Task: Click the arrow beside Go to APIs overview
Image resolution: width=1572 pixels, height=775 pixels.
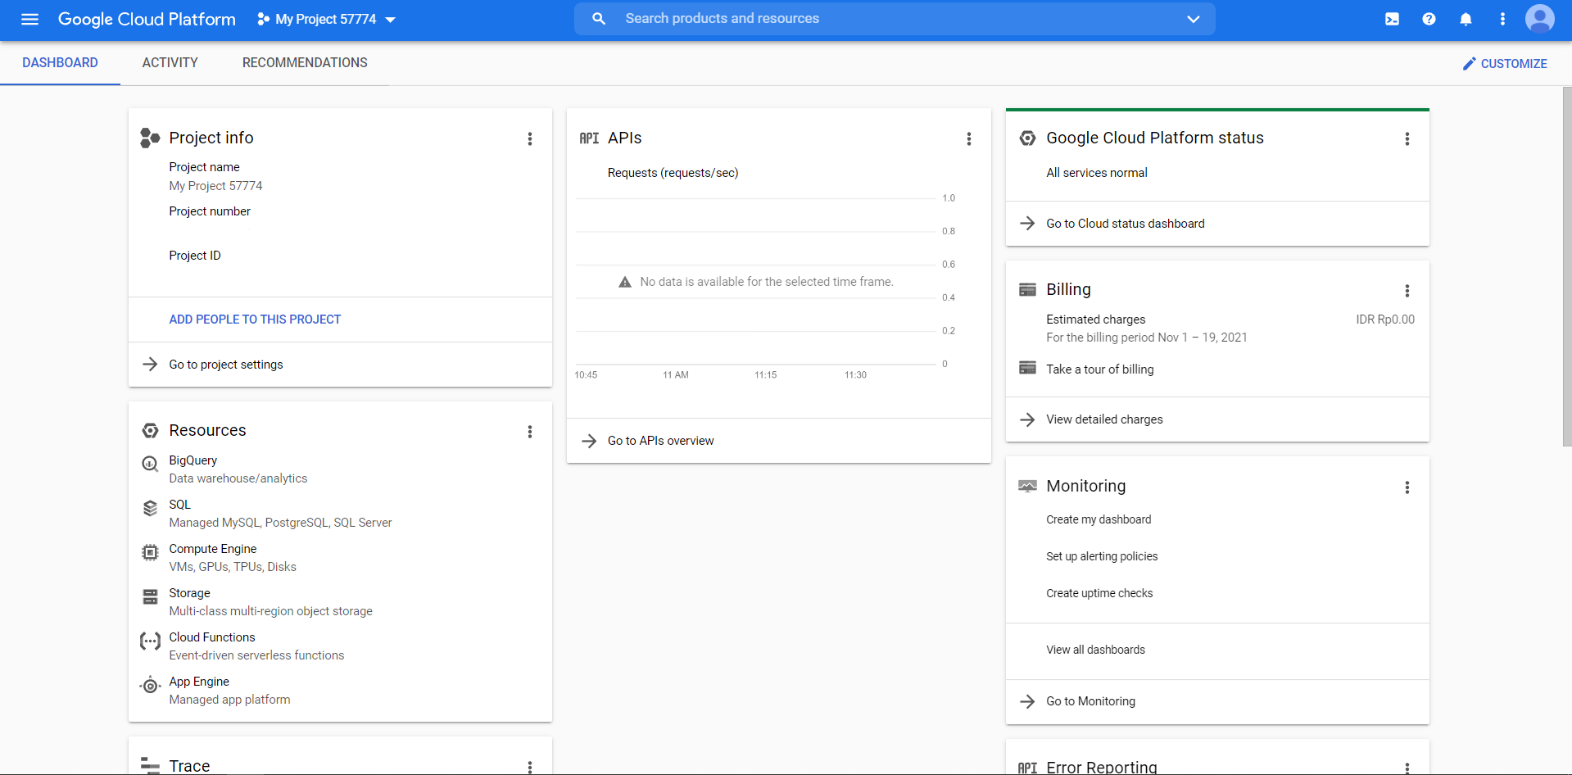Action: [589, 441]
